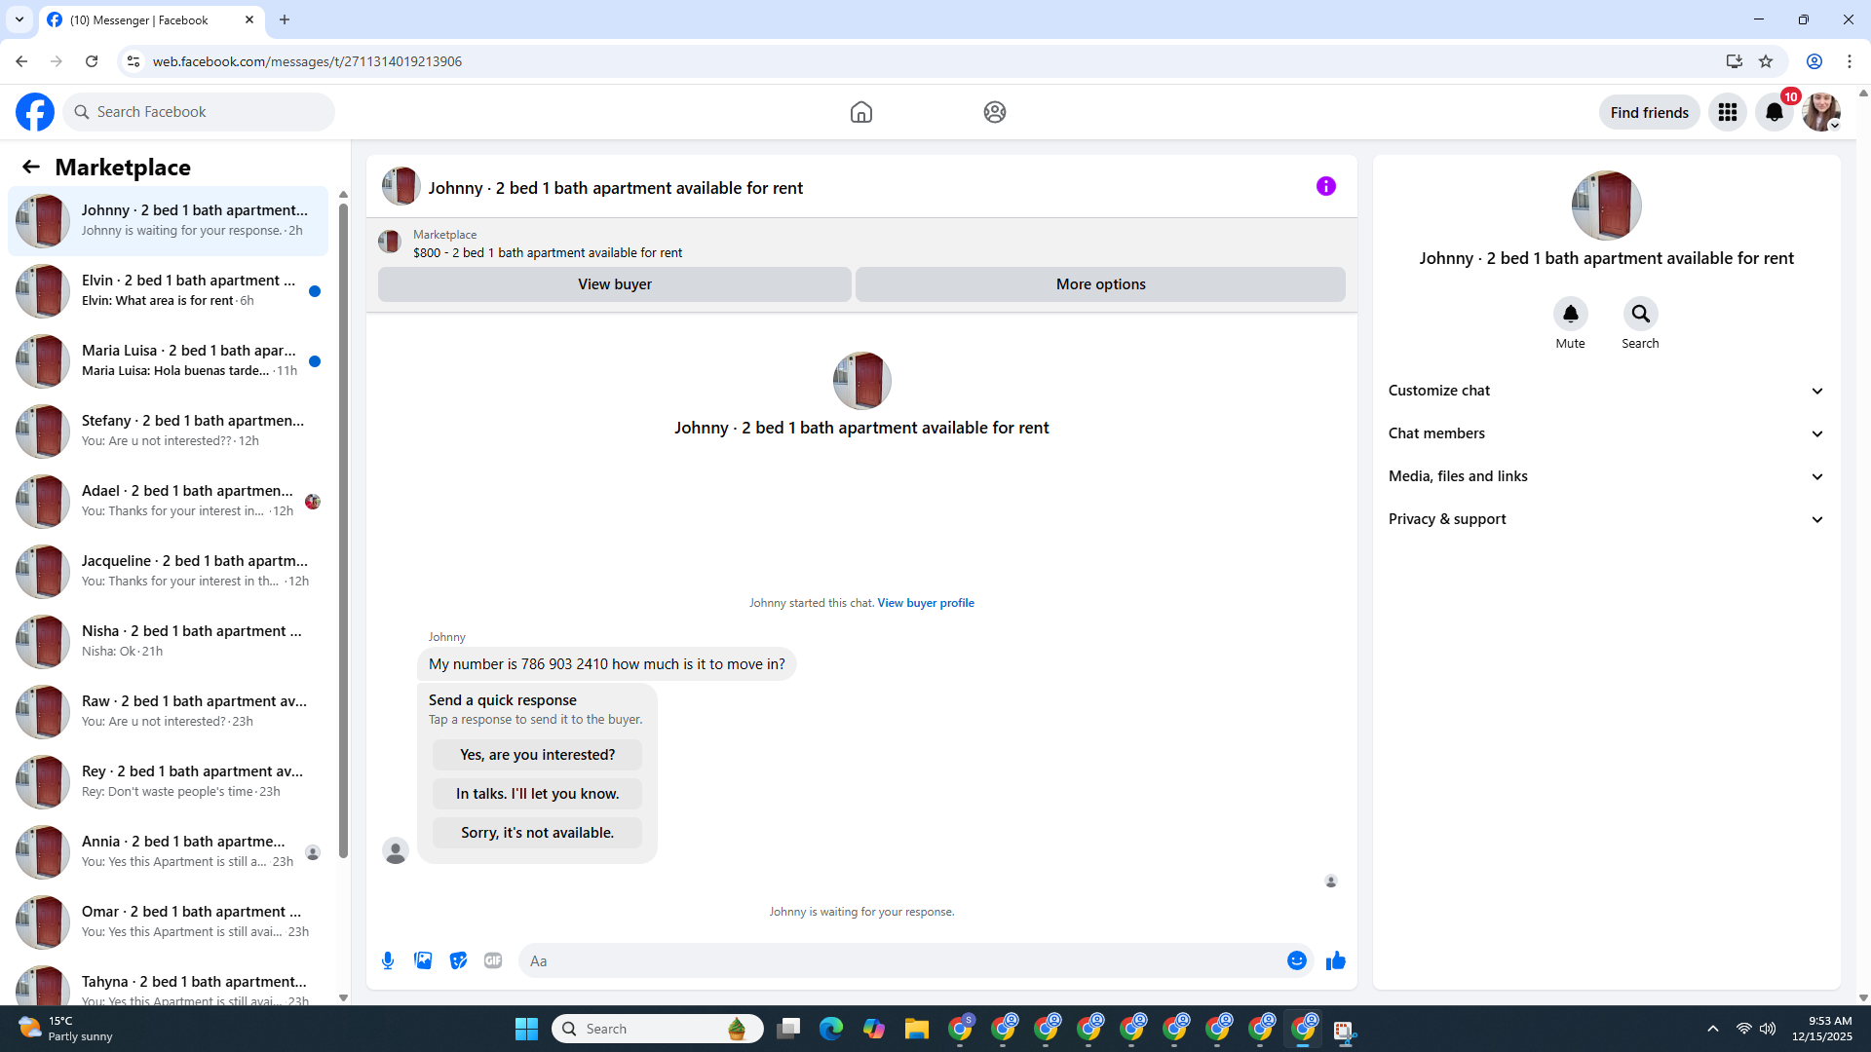Open More options for the listing
This screenshot has height=1052, width=1871.
pyautogui.click(x=1101, y=284)
